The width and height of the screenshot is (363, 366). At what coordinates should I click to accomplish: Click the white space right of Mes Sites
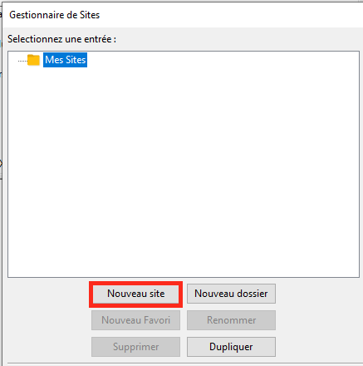point(223,60)
